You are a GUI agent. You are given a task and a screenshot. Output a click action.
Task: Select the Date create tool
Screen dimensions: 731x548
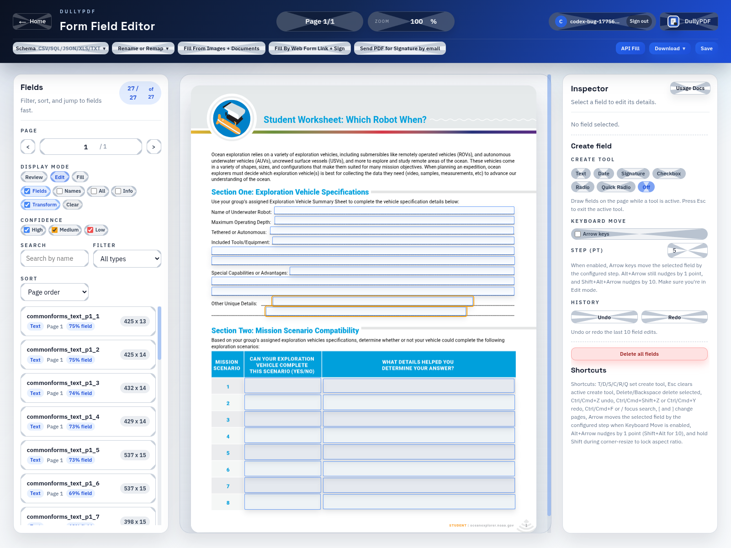click(604, 174)
